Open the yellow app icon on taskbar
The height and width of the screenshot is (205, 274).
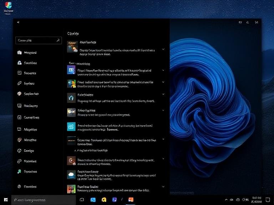[104, 200]
